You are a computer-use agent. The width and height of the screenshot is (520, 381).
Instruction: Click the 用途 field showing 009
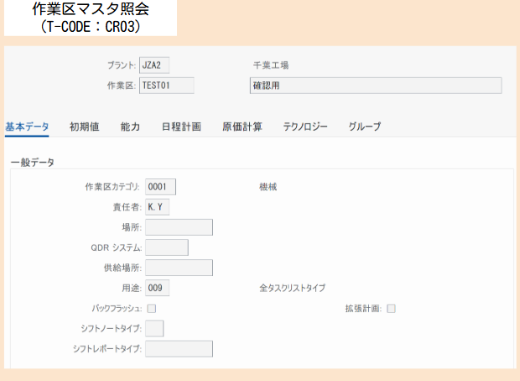coord(157,288)
